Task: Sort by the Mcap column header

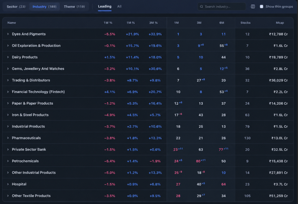Action: click(x=280, y=23)
